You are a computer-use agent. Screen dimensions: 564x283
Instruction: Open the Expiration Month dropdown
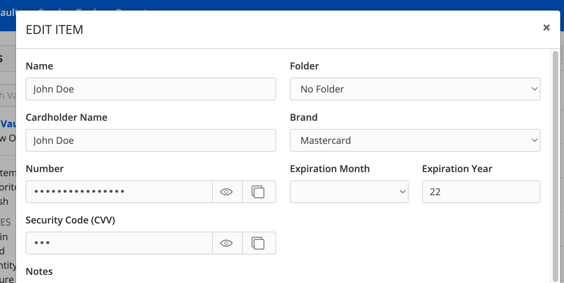(x=349, y=192)
